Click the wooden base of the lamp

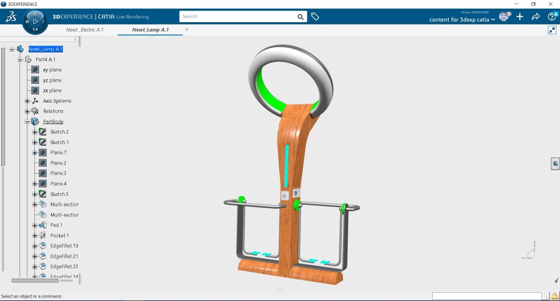click(289, 271)
